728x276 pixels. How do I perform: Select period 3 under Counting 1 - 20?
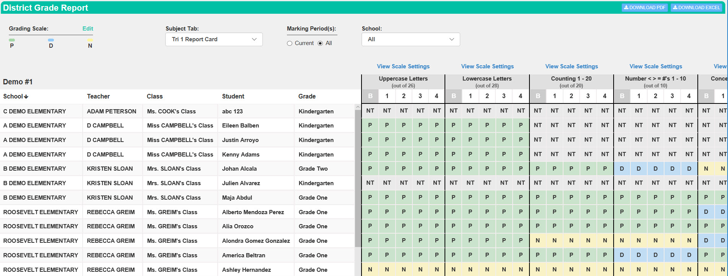tap(588, 96)
